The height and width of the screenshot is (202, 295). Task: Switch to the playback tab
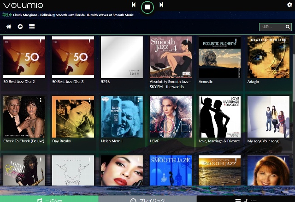[147, 199]
